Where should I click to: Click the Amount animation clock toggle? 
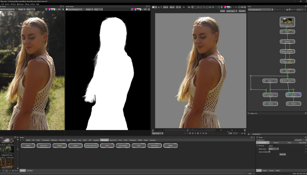[257, 146]
